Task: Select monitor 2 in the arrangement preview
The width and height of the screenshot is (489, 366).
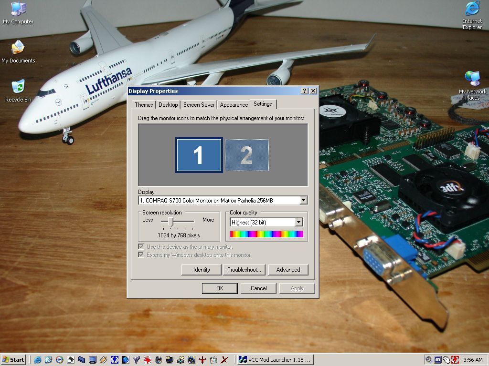Action: (x=247, y=155)
